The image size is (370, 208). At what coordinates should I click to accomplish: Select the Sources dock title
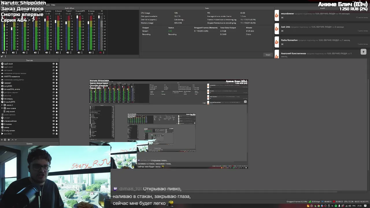click(x=29, y=60)
